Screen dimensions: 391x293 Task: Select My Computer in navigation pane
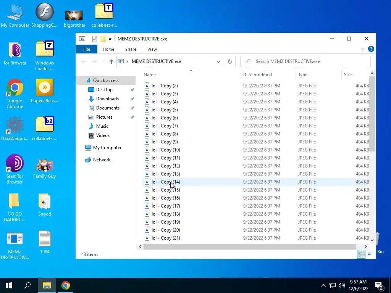pyautogui.click(x=107, y=148)
